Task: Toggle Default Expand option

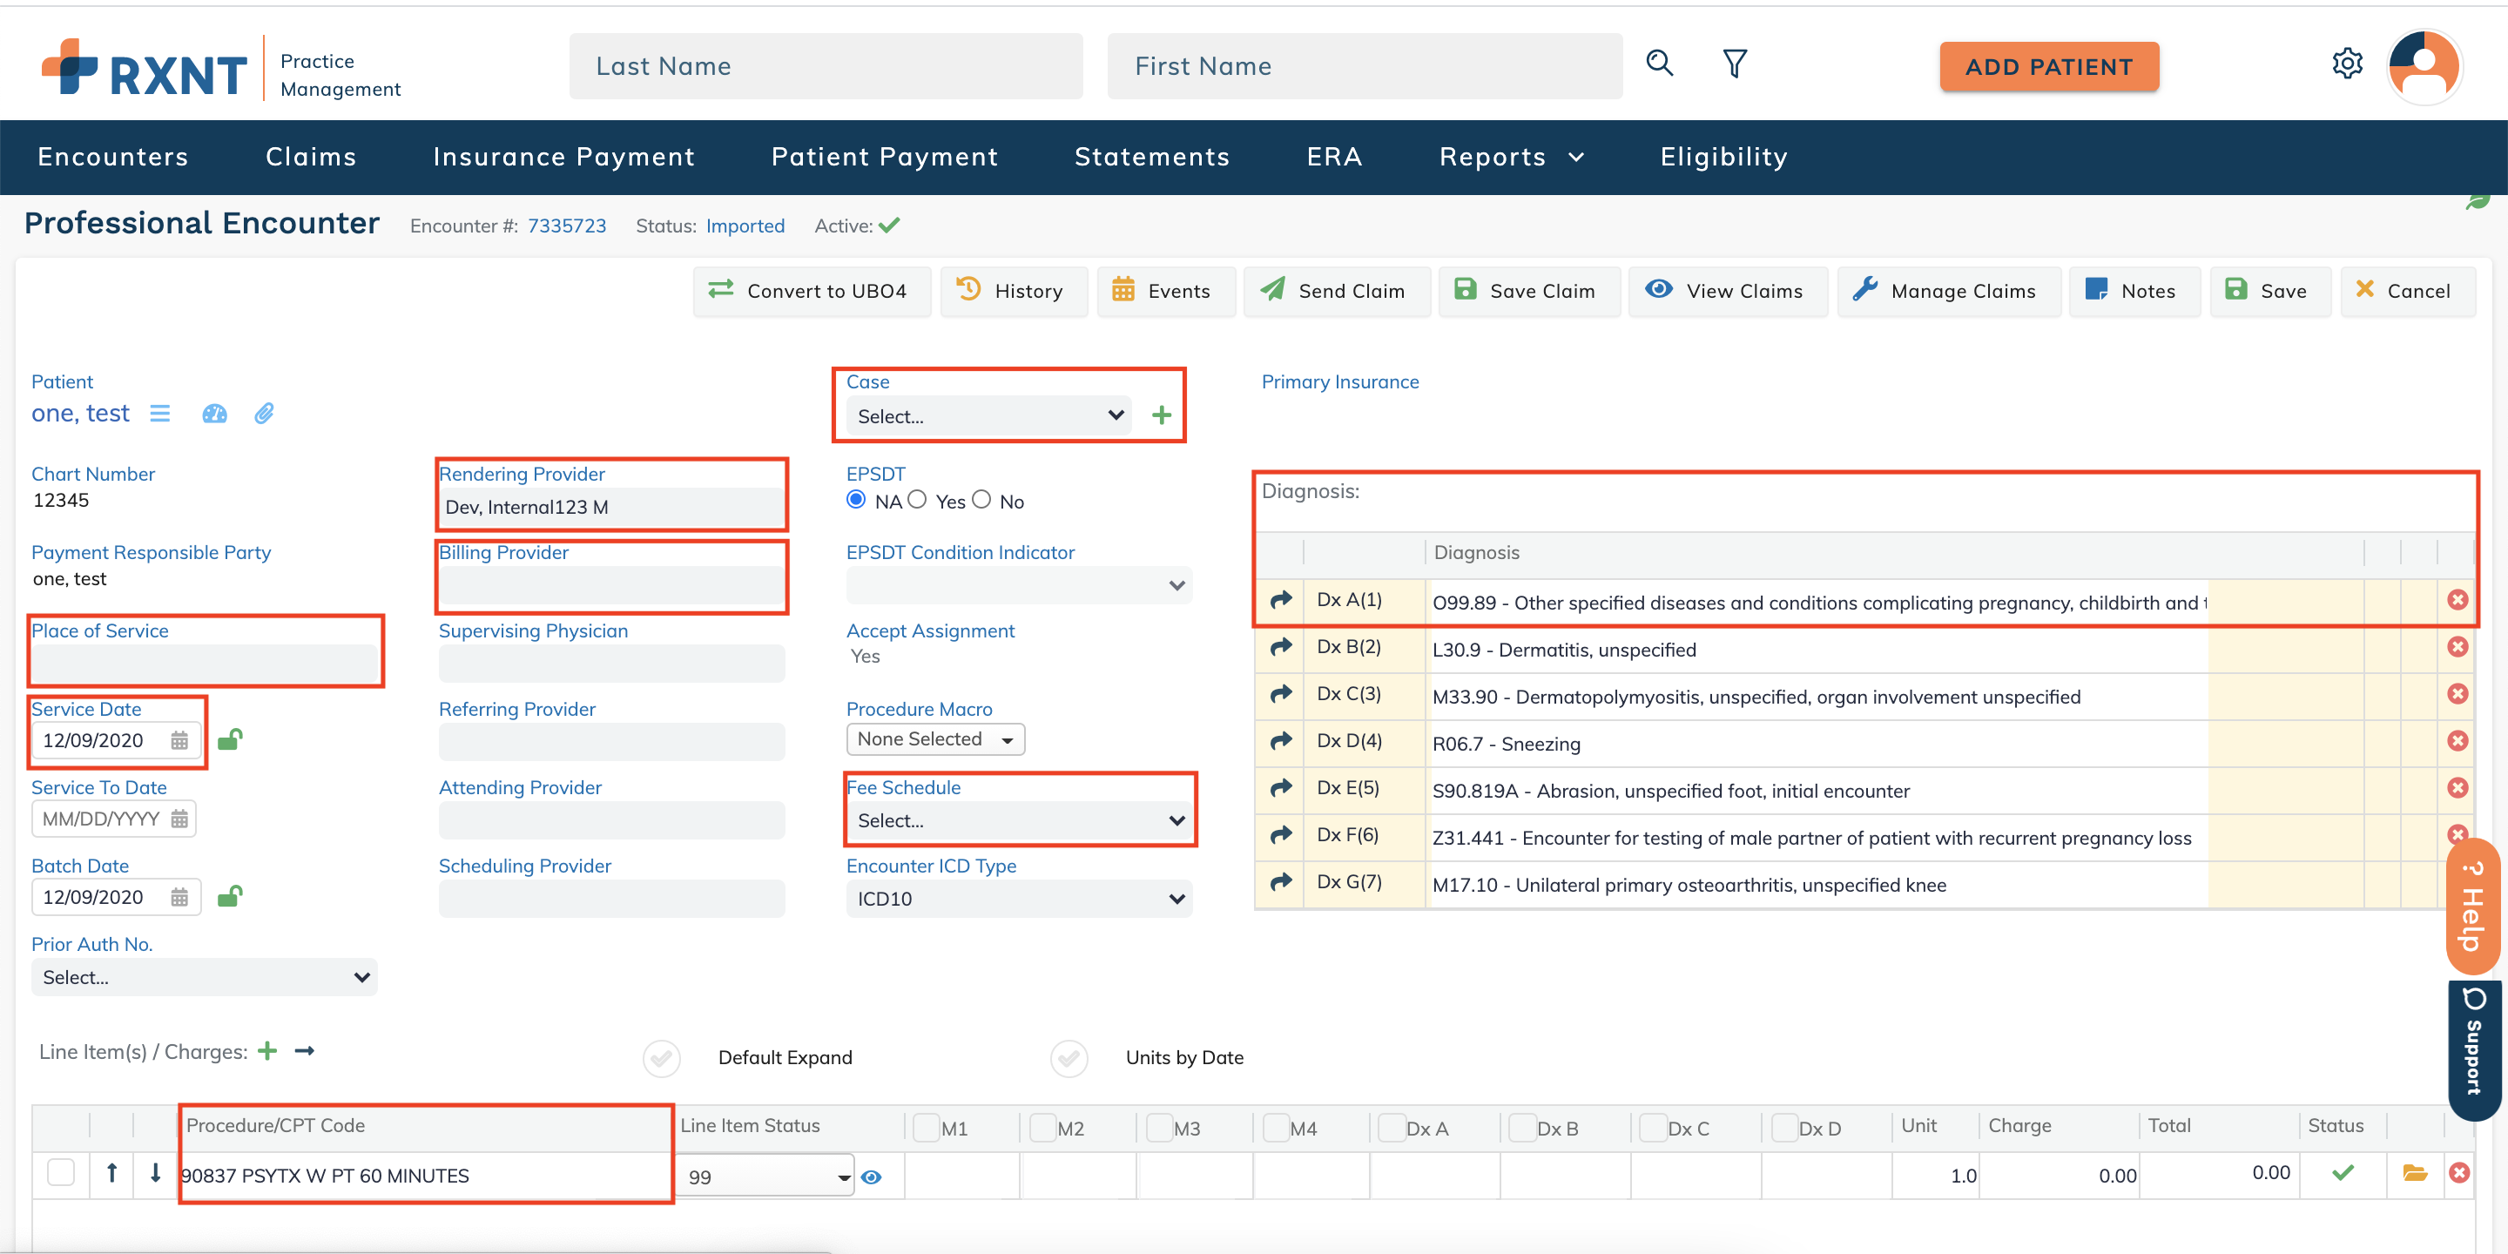Action: 662,1057
